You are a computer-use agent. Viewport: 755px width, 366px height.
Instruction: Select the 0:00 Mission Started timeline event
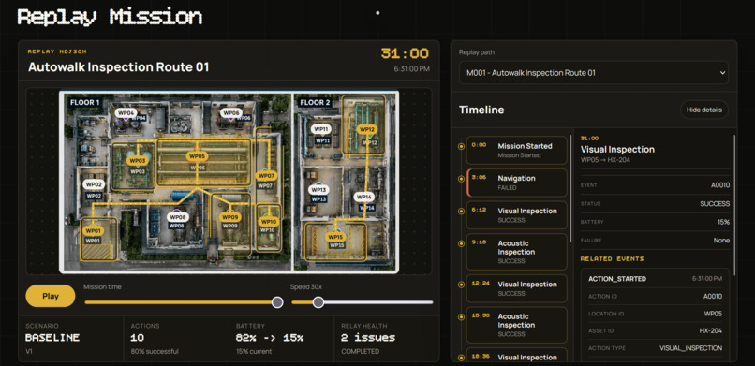point(517,150)
